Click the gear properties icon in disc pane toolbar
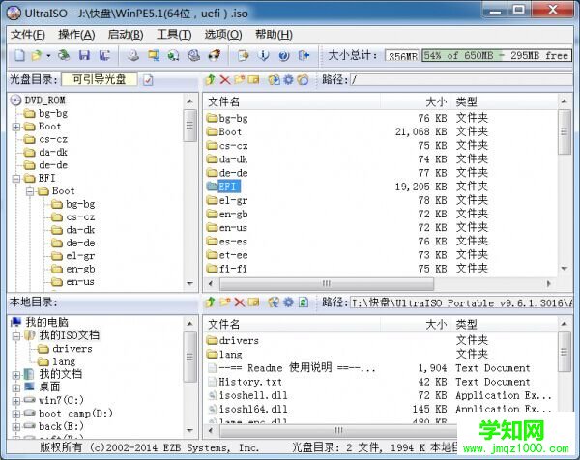 [288, 79]
